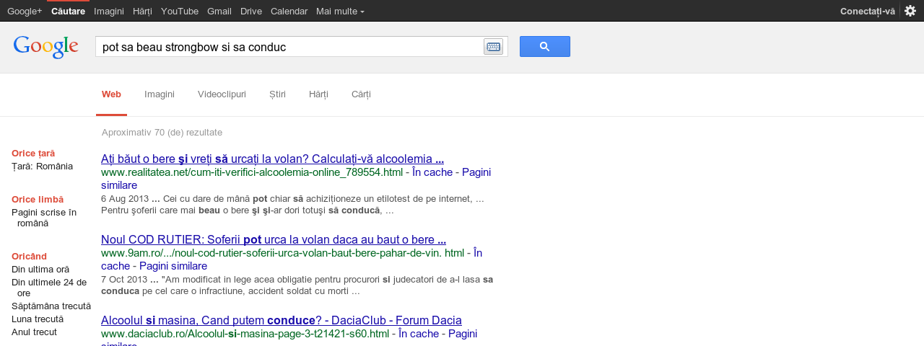
Task: Open result 'Ați băut o bere și vreți să urcați la volan'
Action: (x=272, y=159)
